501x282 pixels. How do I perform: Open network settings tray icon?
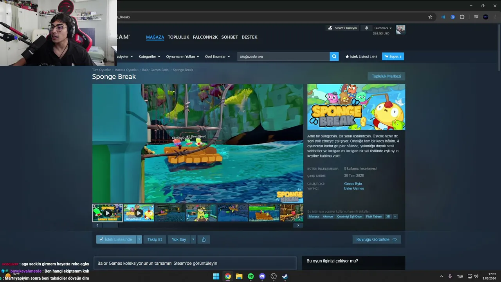click(470, 277)
